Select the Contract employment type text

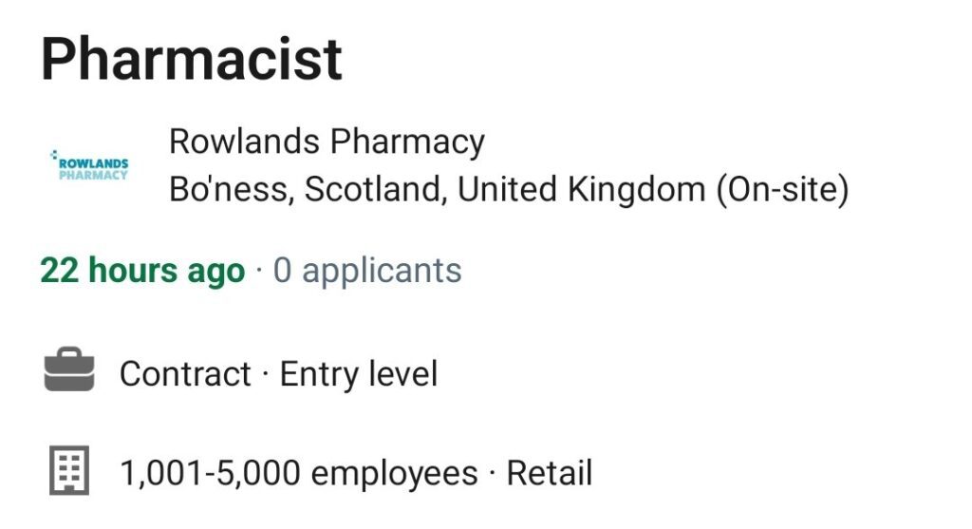pyautogui.click(x=185, y=374)
